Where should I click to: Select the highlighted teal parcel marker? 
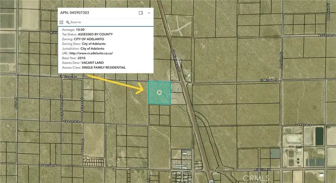[159, 93]
